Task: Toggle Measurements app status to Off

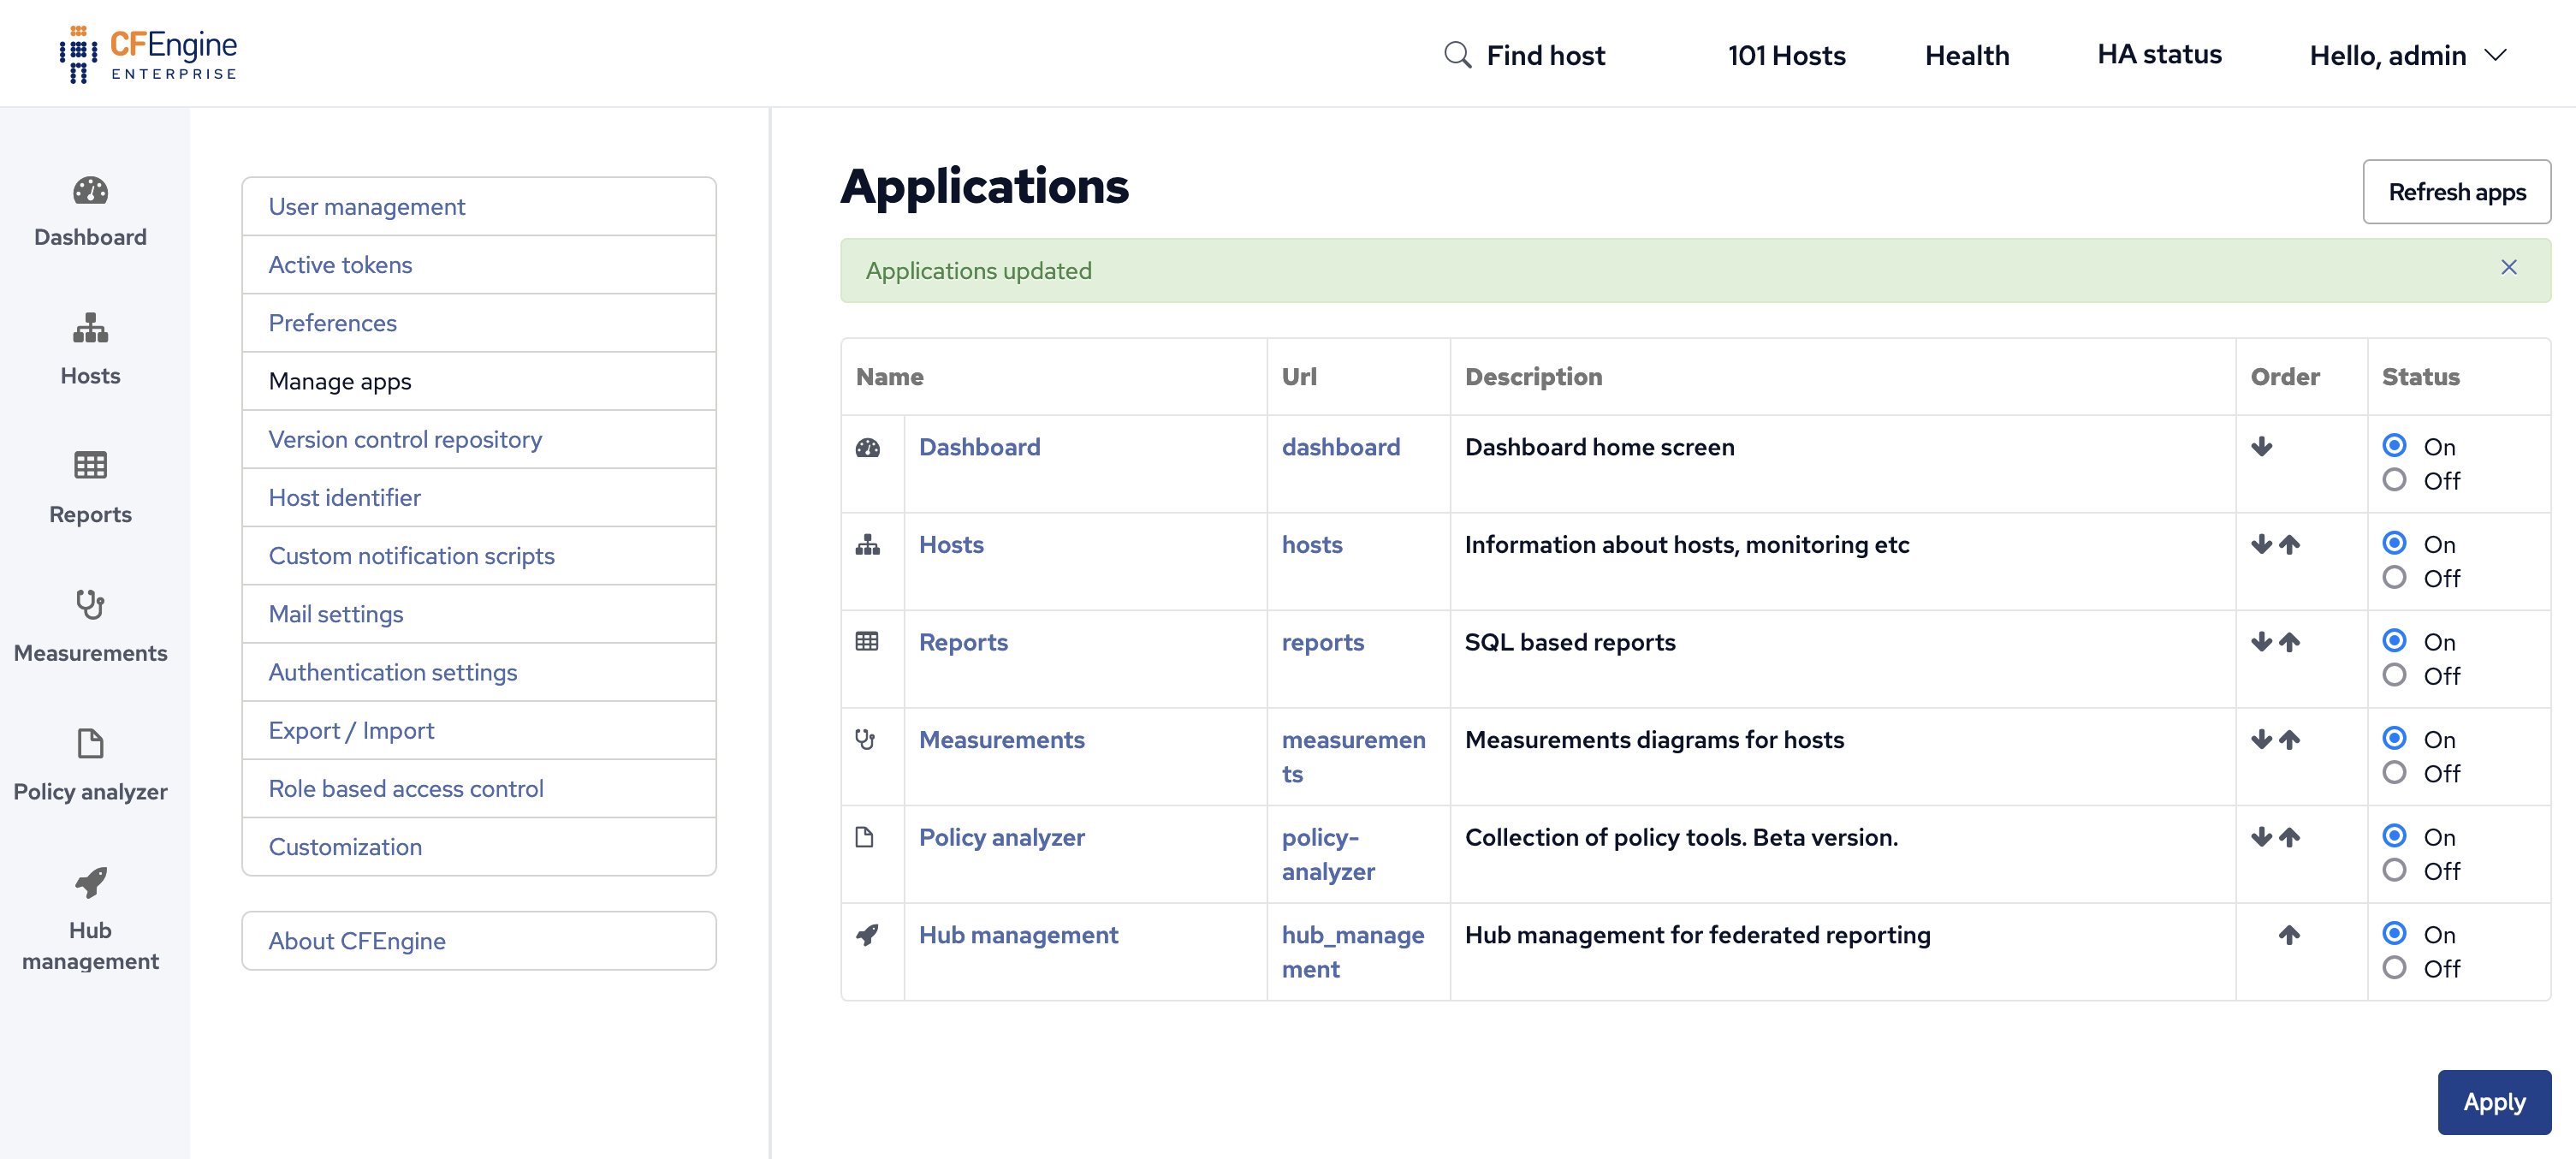Action: pos(2395,771)
